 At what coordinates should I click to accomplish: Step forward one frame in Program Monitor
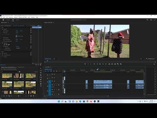pos(103,64)
